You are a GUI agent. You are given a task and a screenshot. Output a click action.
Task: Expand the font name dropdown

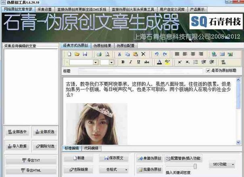[x=96, y=62]
